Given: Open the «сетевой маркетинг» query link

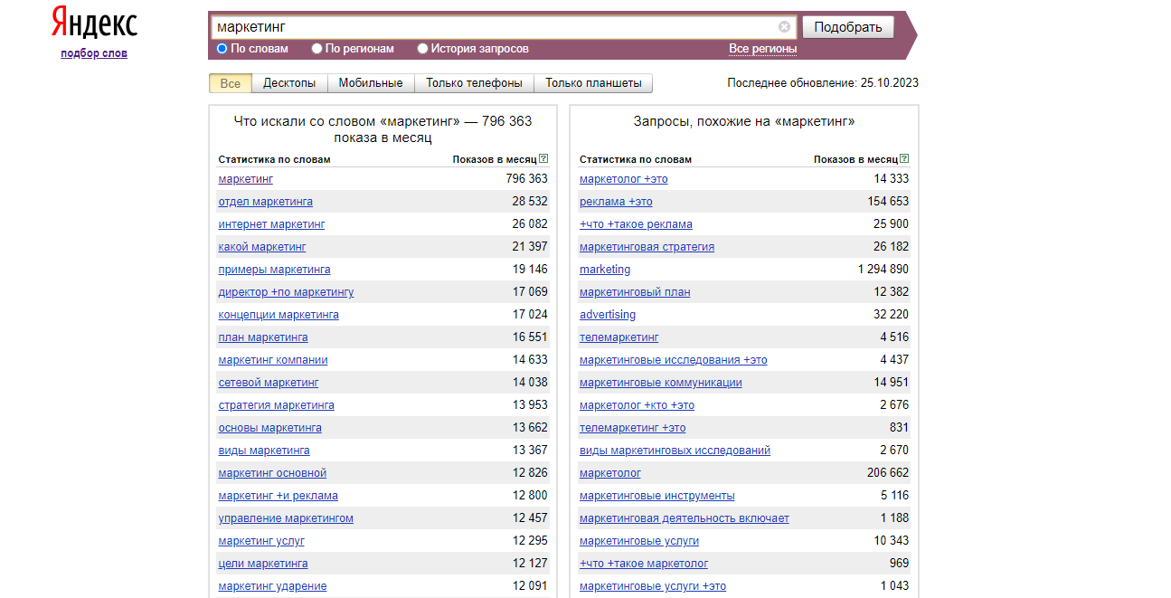Looking at the screenshot, I should pyautogui.click(x=269, y=383).
